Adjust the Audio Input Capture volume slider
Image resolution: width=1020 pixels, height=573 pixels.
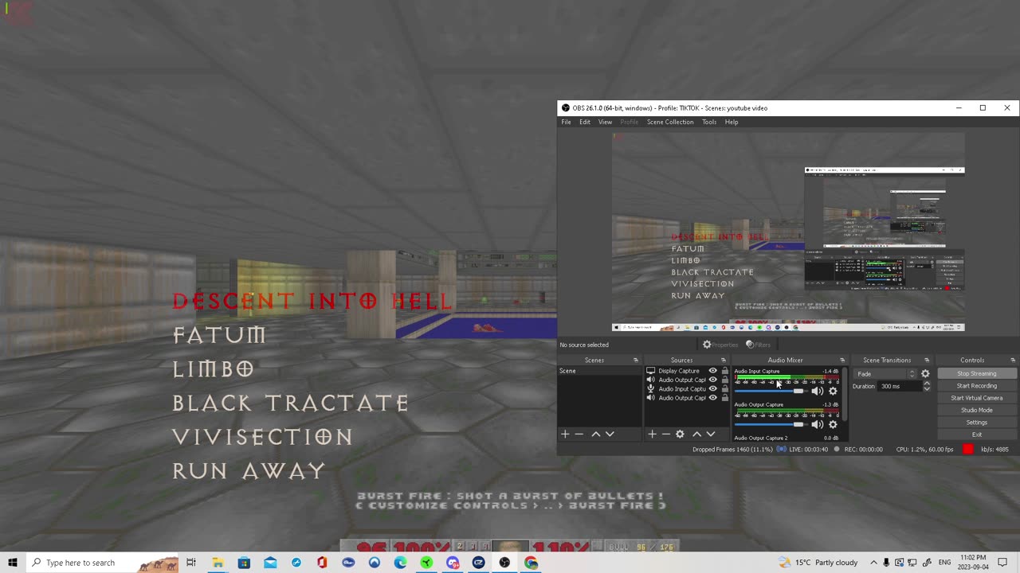770,391
